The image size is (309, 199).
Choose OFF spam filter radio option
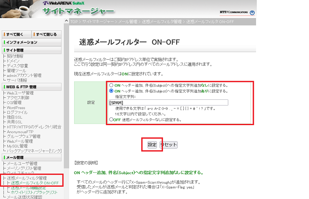(111, 120)
